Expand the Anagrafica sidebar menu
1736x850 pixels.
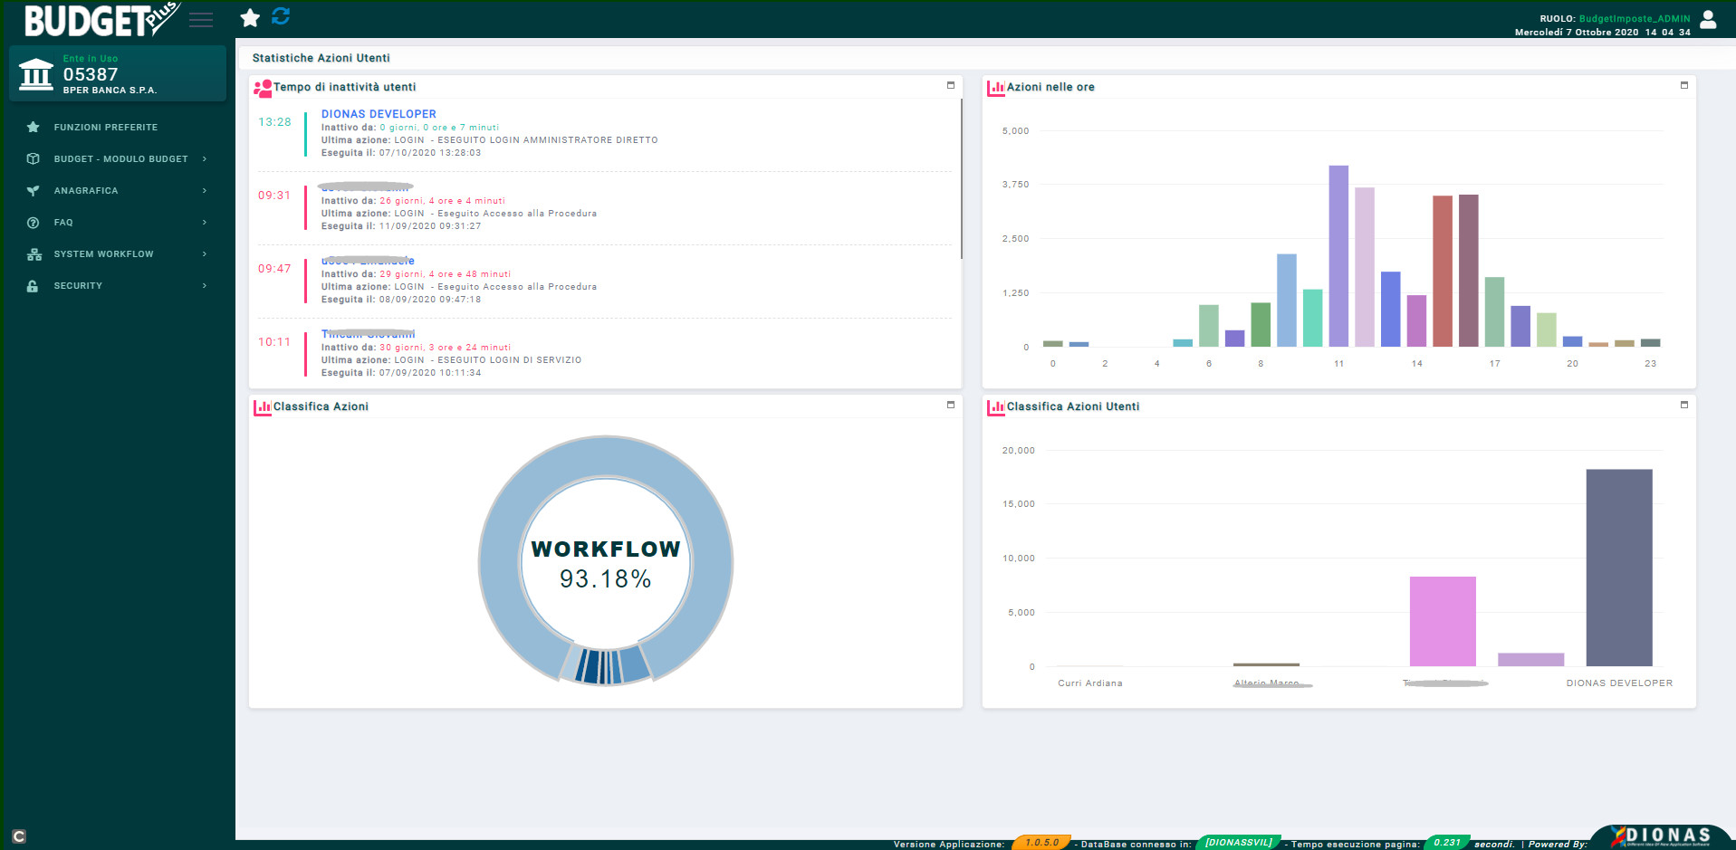coord(86,191)
